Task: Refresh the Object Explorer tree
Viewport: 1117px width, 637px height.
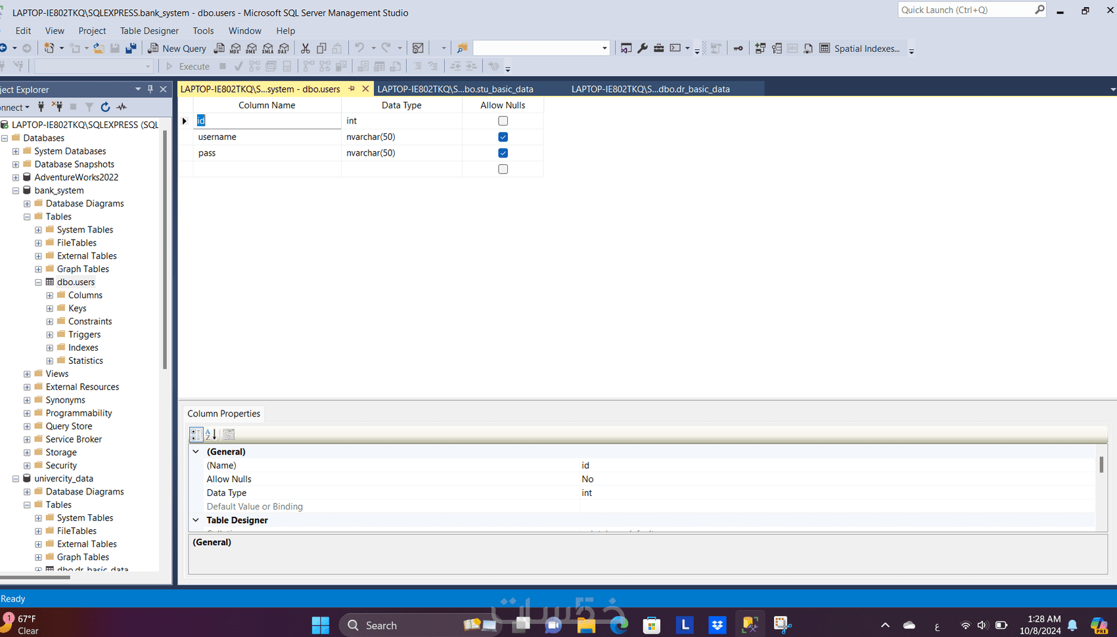Action: 105,107
